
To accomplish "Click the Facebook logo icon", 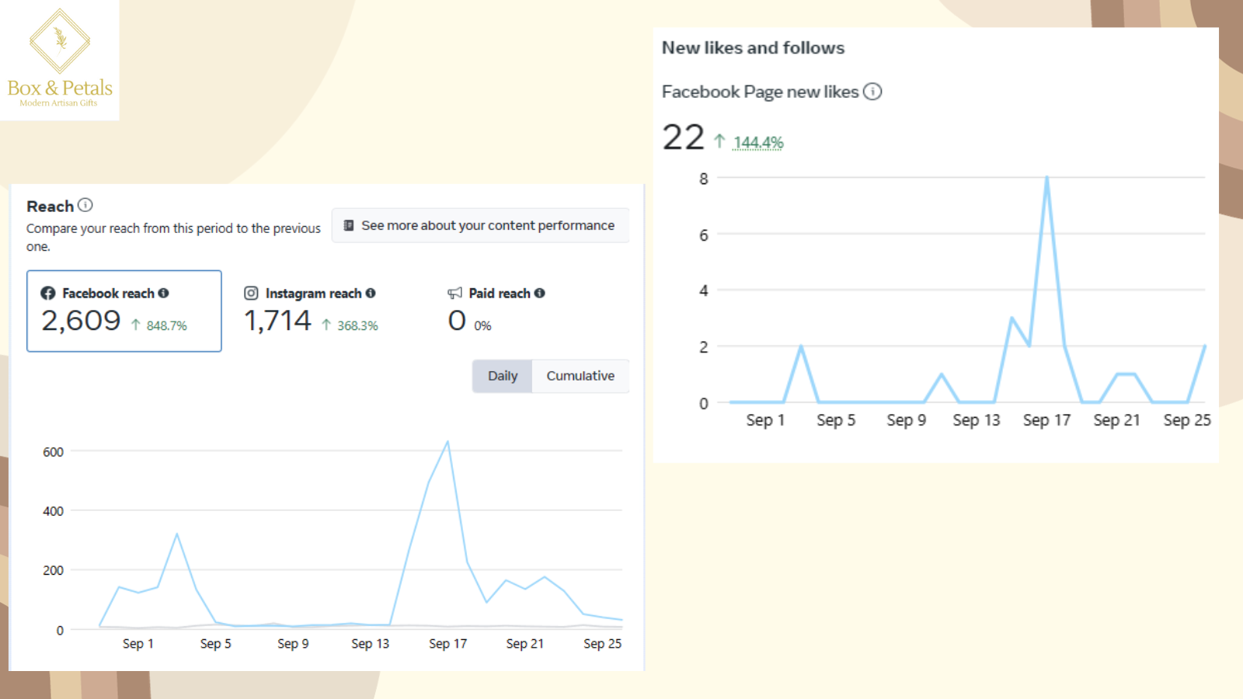I will pyautogui.click(x=48, y=293).
